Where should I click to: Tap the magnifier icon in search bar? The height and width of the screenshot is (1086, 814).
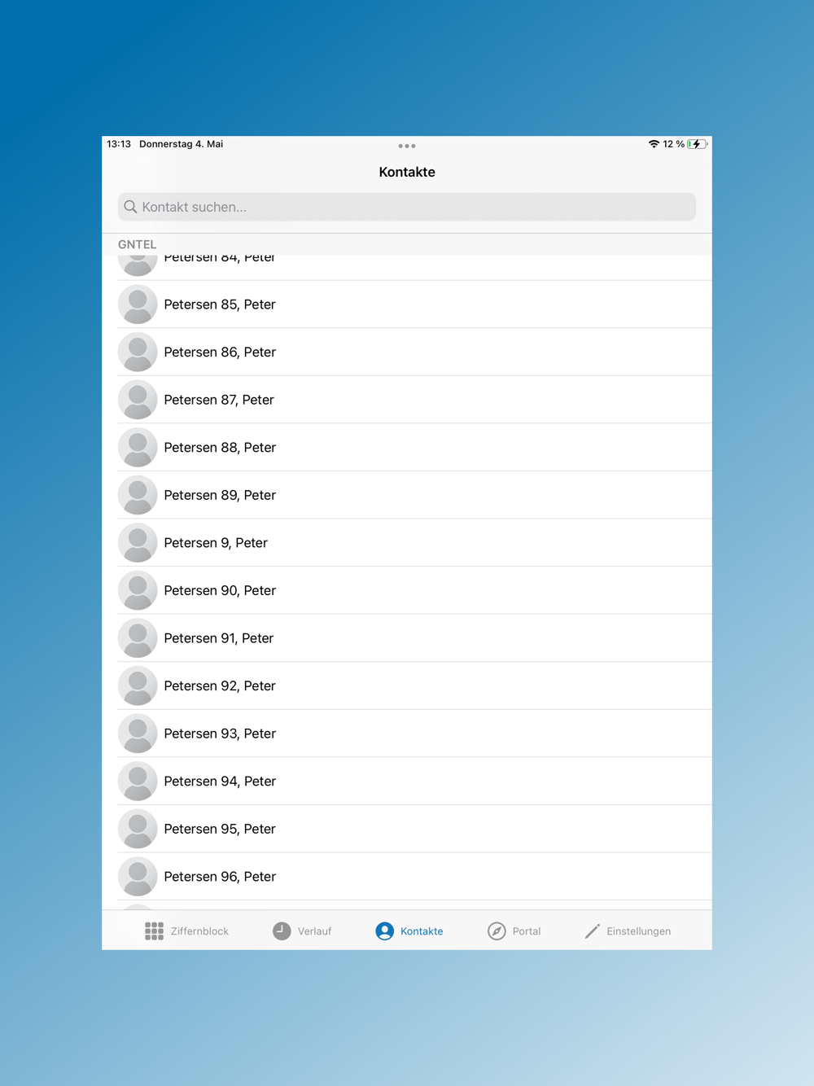(130, 207)
